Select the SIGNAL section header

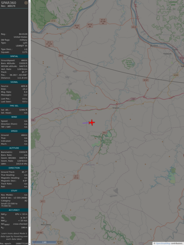pos(14,82)
